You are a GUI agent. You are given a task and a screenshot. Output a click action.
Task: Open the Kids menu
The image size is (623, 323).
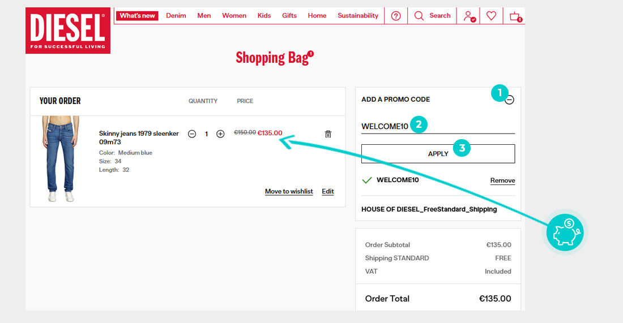(264, 15)
